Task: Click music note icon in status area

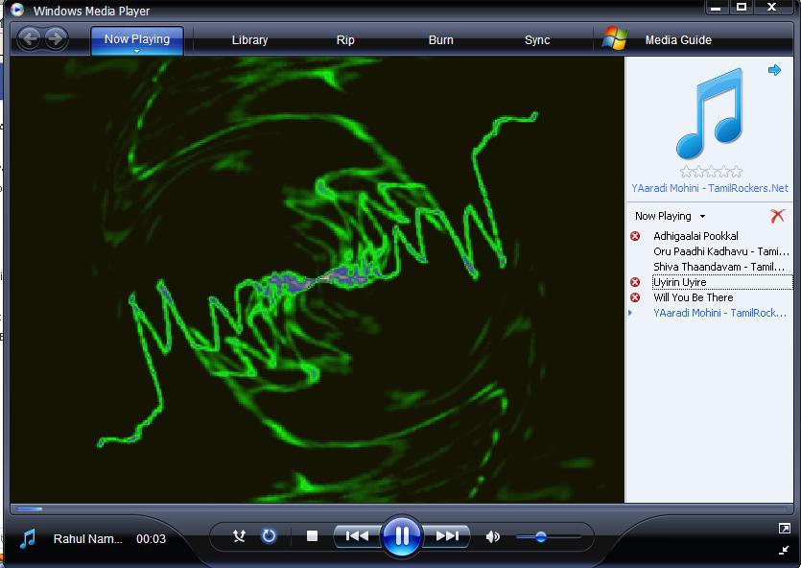Action: [x=28, y=538]
